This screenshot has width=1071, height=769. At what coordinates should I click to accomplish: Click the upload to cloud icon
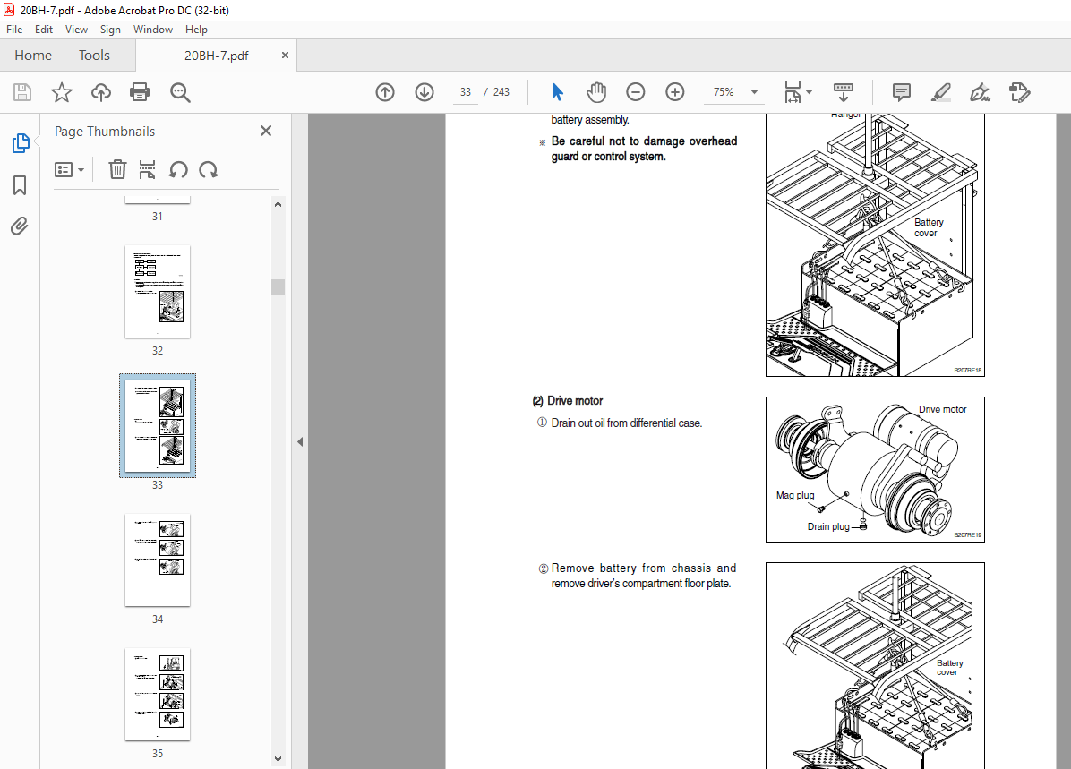pyautogui.click(x=101, y=92)
